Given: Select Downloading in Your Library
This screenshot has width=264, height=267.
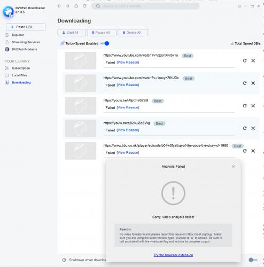Looking at the screenshot, I should [x=18, y=82].
